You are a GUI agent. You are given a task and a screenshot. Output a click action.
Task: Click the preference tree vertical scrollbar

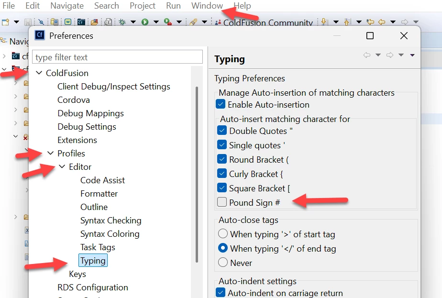[197, 175]
